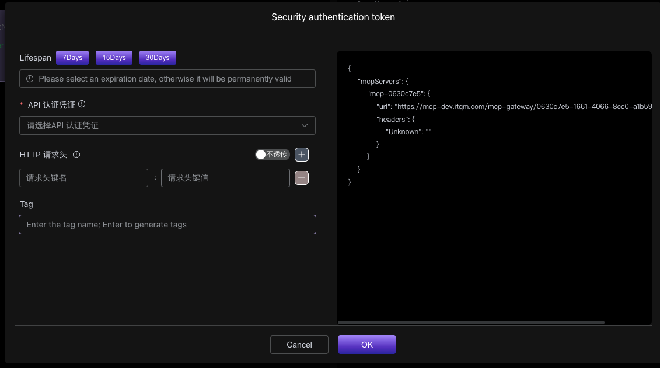This screenshot has height=368, width=660.
Task: Click the Cancel button
Action: tap(299, 344)
